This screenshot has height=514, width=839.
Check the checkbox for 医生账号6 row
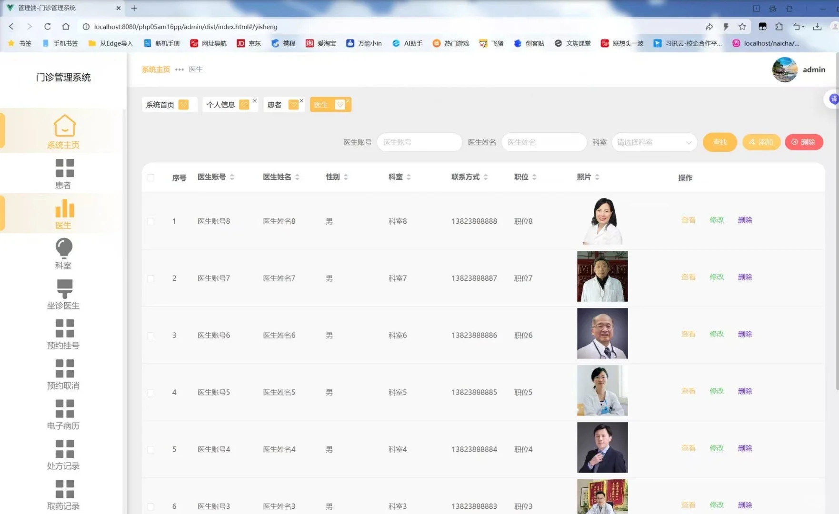151,335
